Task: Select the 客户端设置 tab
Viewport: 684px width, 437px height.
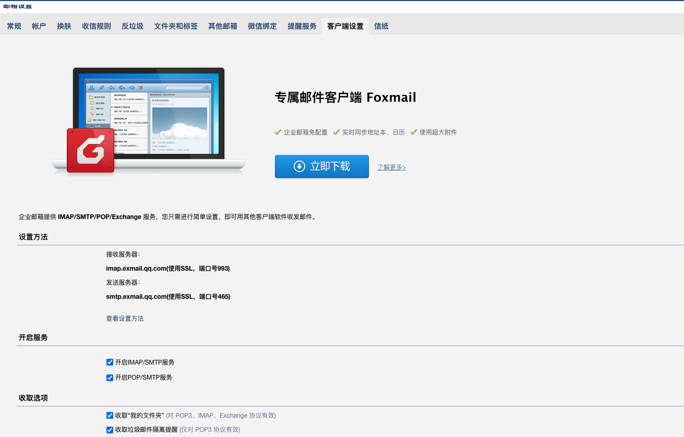Action: click(345, 26)
